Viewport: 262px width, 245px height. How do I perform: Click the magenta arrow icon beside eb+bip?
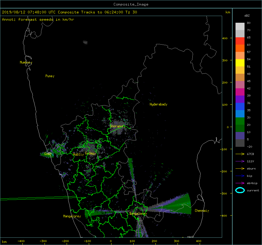point(240,183)
